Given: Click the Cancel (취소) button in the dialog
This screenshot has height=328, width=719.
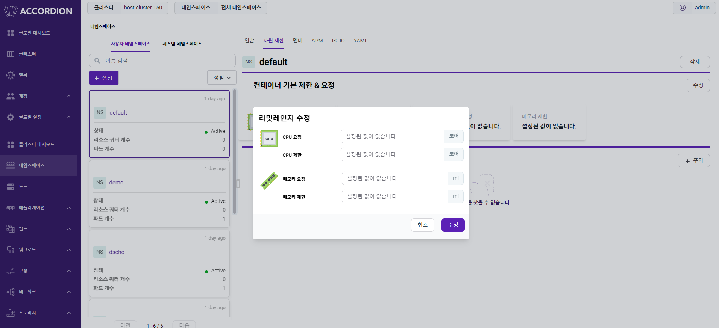Looking at the screenshot, I should [423, 225].
